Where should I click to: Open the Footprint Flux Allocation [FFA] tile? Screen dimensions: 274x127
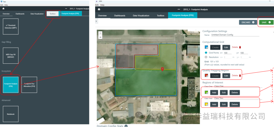click(29, 85)
